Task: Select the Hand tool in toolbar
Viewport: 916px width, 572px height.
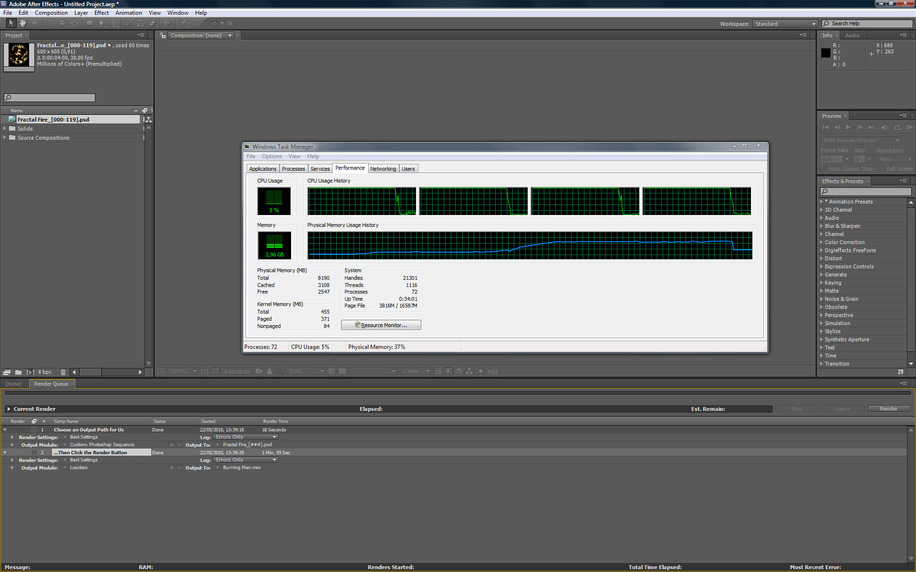Action: pyautogui.click(x=22, y=23)
